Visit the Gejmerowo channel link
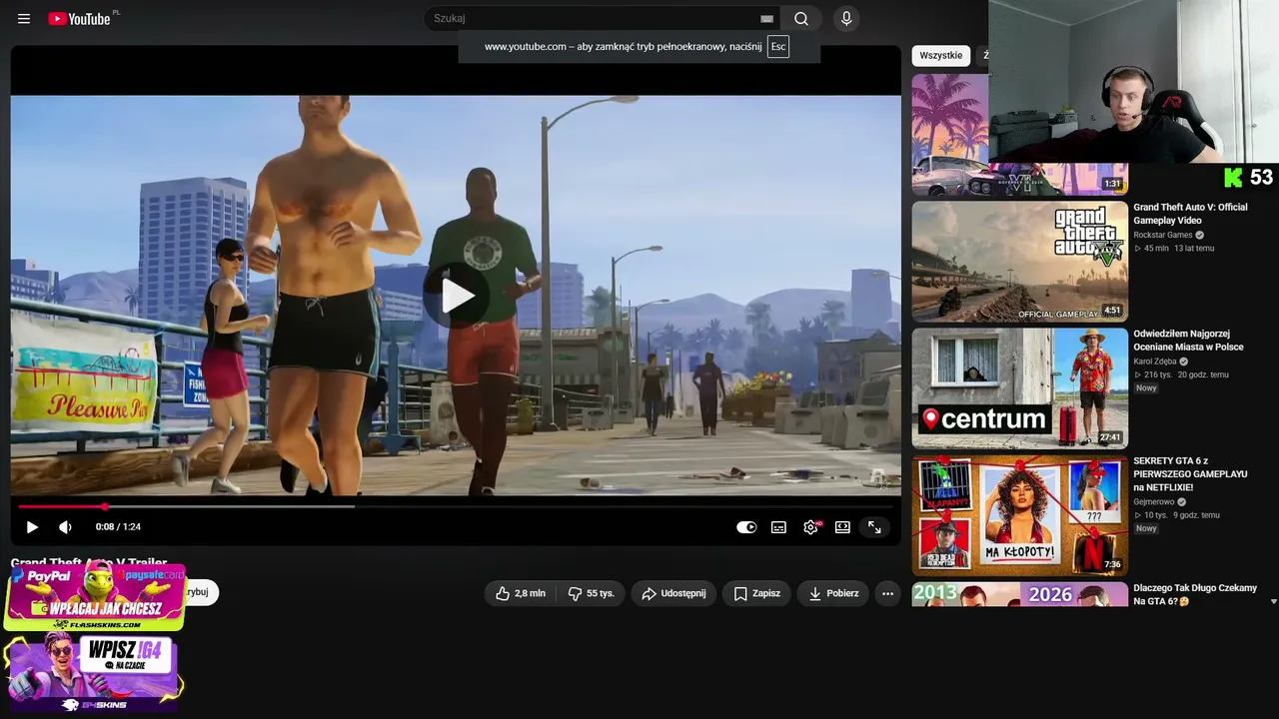1279x719 pixels. point(1154,502)
